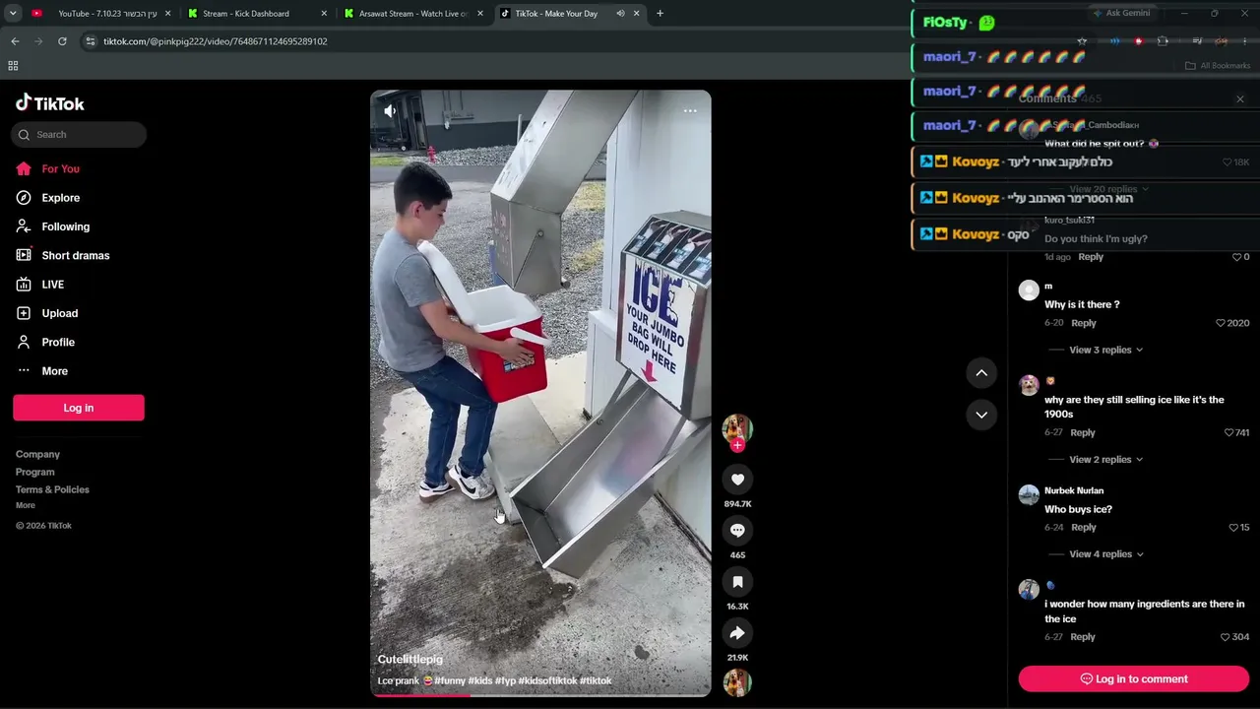The image size is (1260, 709).
Task: Click the red Log in button
Action: 79,408
